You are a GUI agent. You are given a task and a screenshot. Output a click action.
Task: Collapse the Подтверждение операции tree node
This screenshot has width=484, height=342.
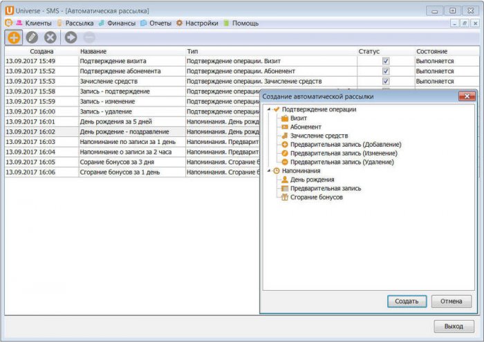[268, 109]
